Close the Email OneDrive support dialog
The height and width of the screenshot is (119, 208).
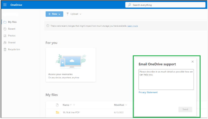pos(193,62)
